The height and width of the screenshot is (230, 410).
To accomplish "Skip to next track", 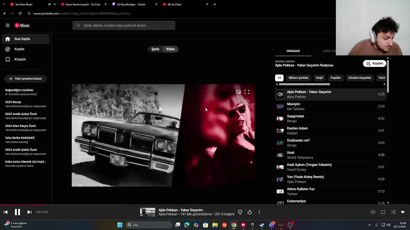I will 29,212.
